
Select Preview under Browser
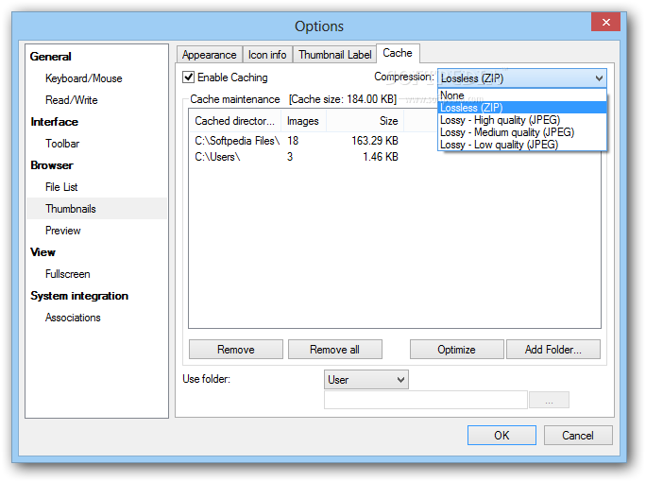pos(62,231)
